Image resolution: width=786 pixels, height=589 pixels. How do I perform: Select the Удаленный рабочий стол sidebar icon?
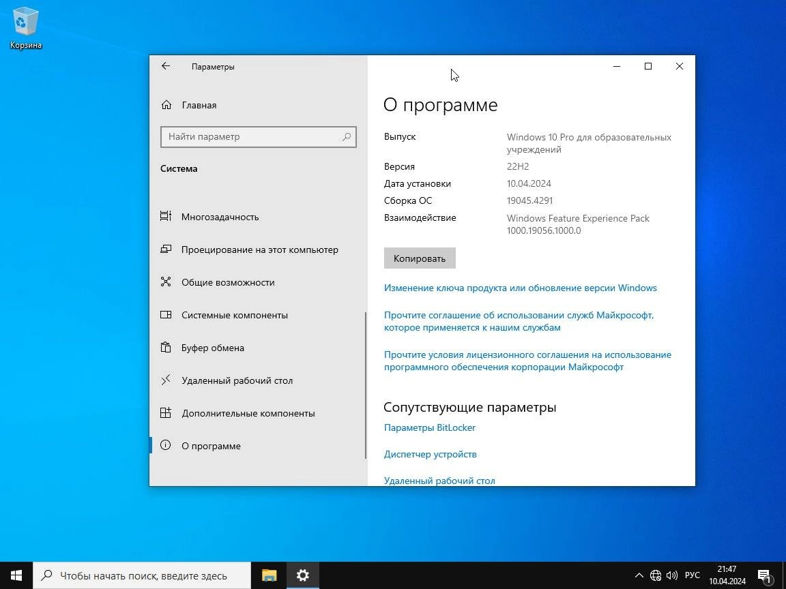coord(165,380)
